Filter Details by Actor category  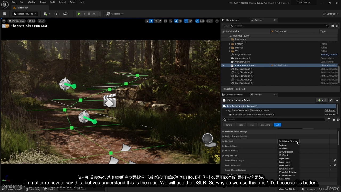(x=241, y=125)
